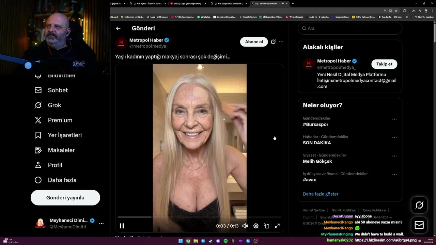Switch to the X'te Aykırı tab
The image size is (436, 245).
[x=147, y=3]
